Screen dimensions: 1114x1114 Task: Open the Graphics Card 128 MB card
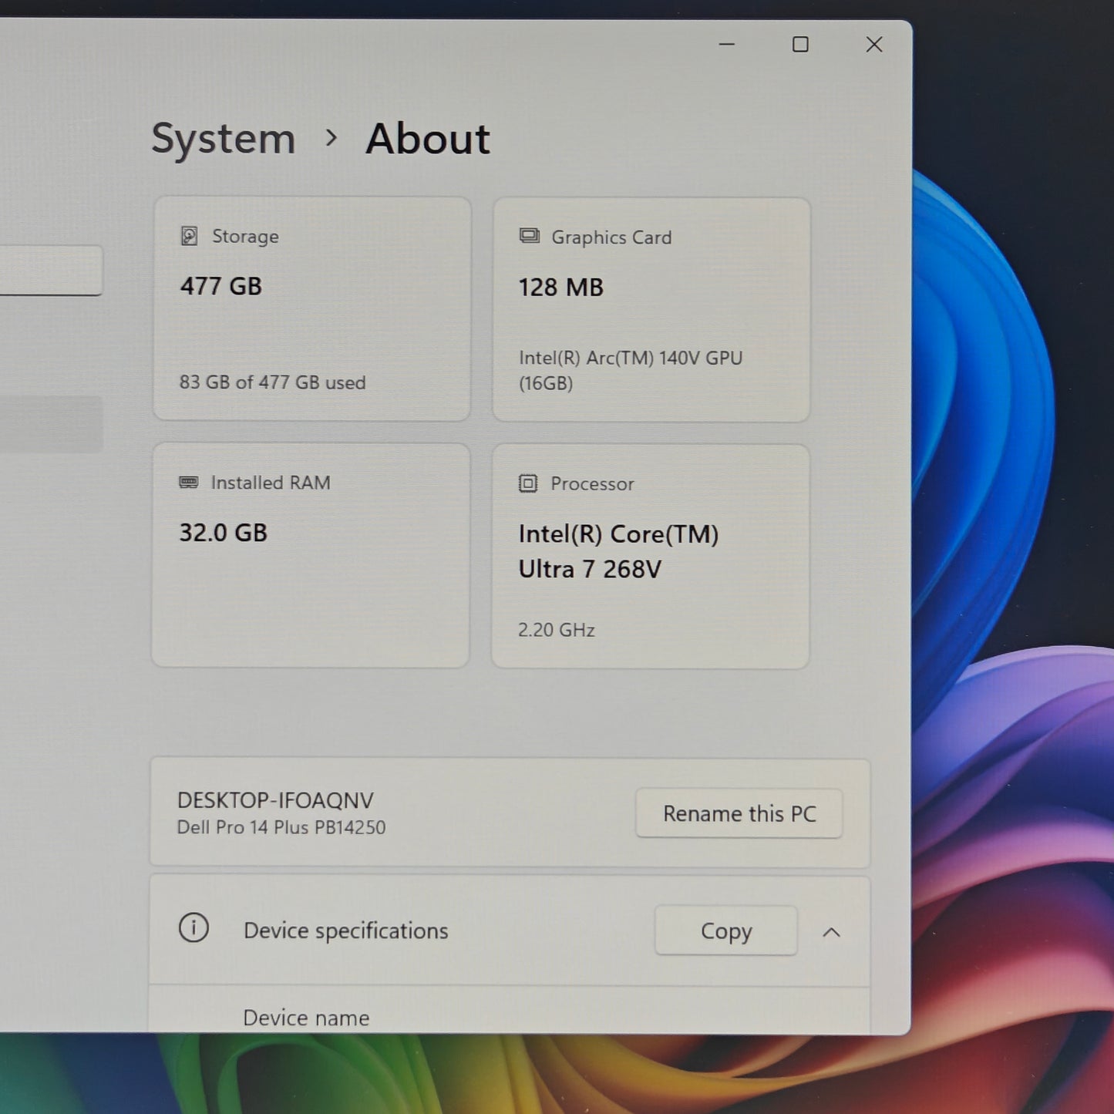point(651,310)
